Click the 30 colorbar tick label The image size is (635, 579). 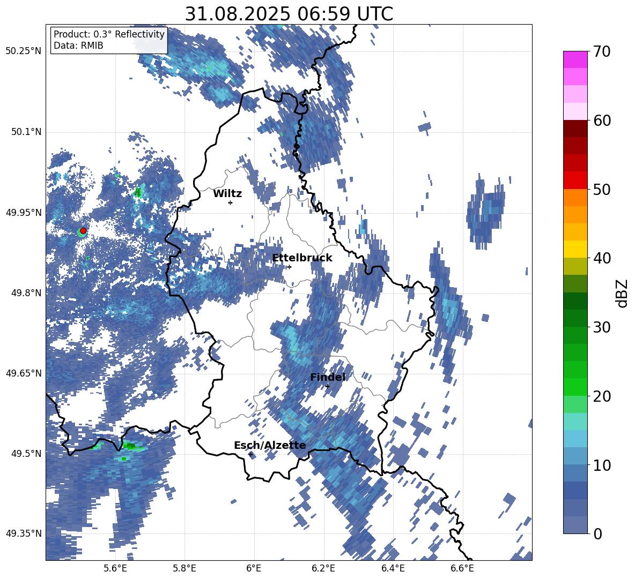[602, 327]
